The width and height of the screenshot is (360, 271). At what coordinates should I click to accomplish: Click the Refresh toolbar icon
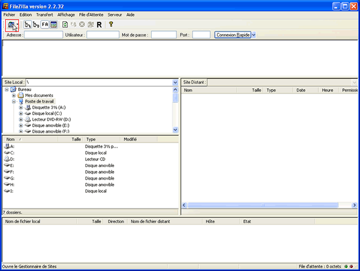(65, 25)
